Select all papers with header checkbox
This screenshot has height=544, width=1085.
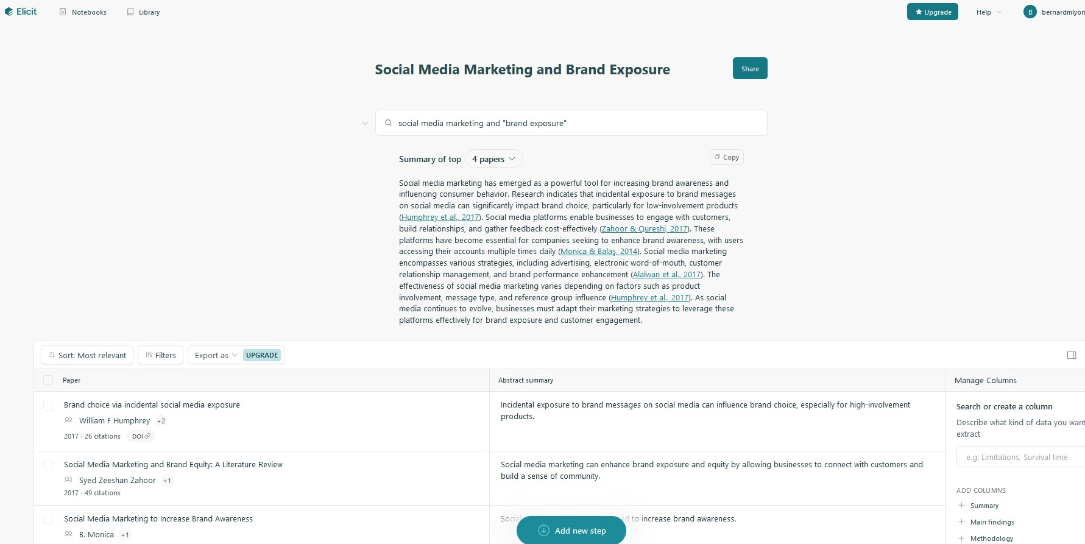(x=48, y=380)
